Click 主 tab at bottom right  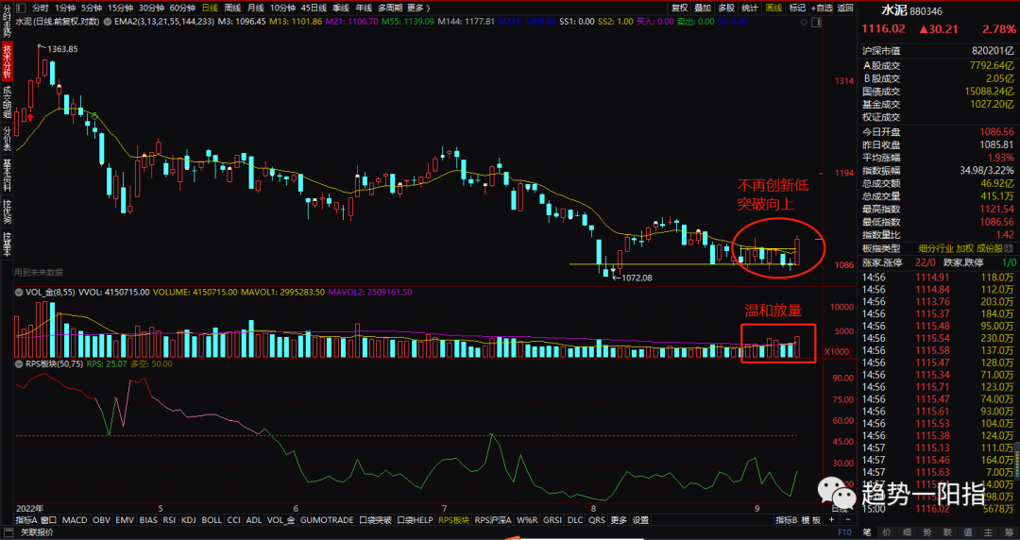pyautogui.click(x=988, y=532)
